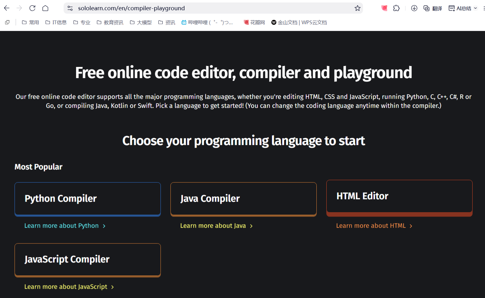Viewport: 485px width, 298px height.
Task: Select the Java Compiler card
Action: click(x=243, y=199)
